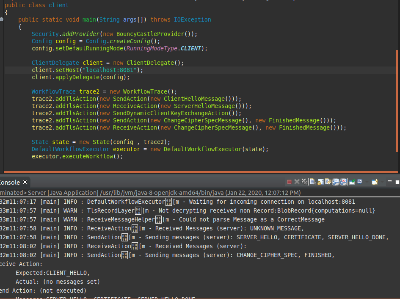Screen dimensions: 400x299
Task: Click the editor overview ruler orange marker
Action: pos(397,101)
